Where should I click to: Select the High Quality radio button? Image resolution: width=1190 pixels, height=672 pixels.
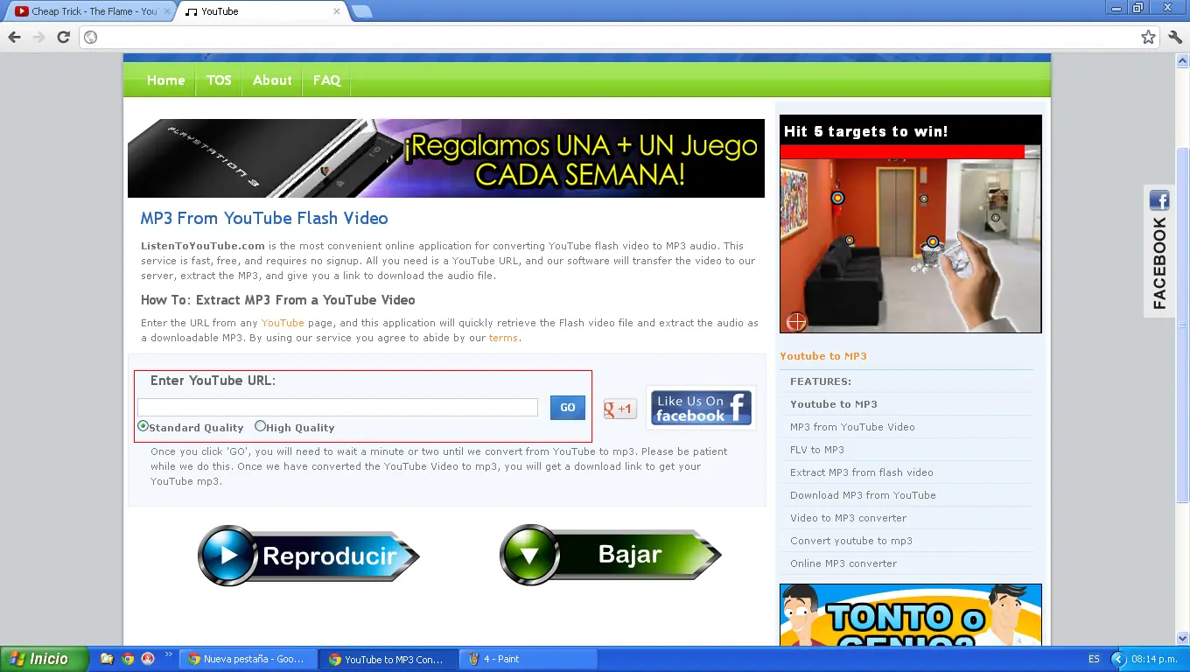(x=260, y=426)
